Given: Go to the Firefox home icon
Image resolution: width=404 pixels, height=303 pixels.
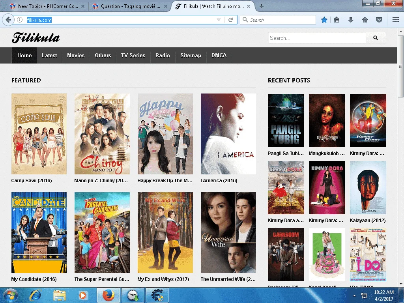Looking at the screenshot, I should coord(365,20).
